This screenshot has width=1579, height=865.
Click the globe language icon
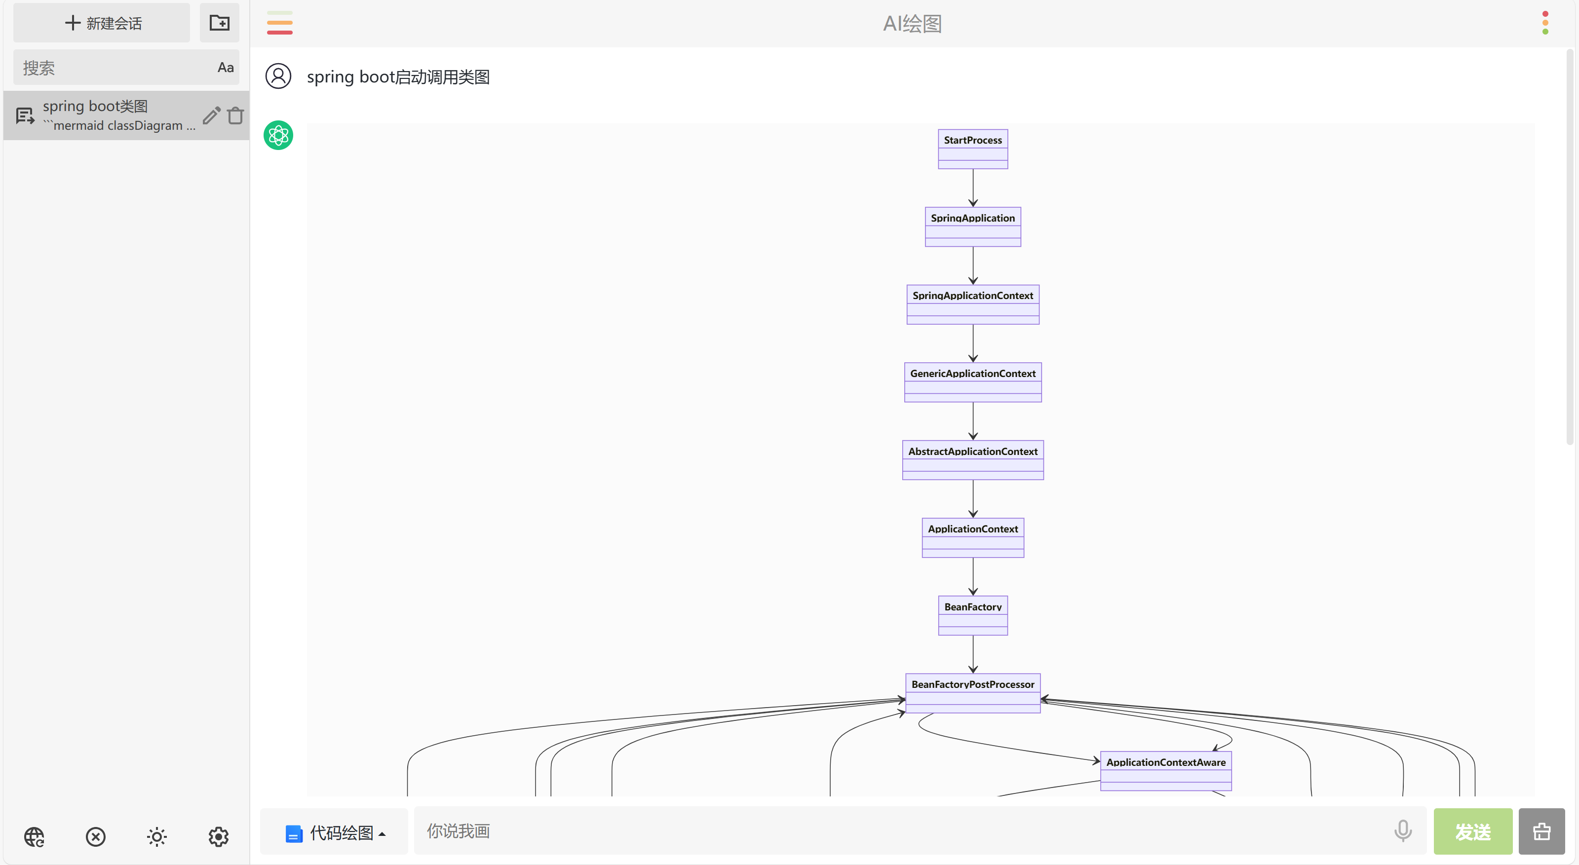(x=35, y=836)
